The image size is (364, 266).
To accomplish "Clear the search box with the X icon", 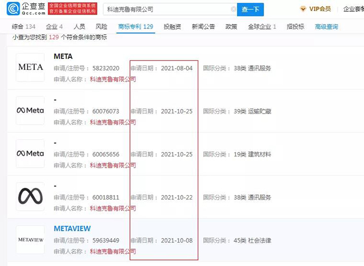I will pyautogui.click(x=234, y=9).
